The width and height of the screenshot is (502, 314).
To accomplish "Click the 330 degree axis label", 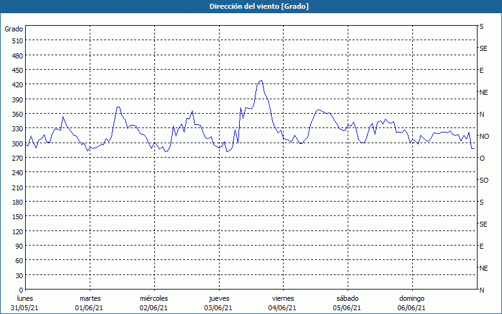I will tap(18, 129).
